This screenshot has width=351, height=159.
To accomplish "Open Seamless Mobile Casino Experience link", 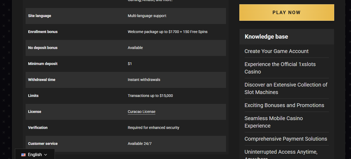I will tap(274, 122).
